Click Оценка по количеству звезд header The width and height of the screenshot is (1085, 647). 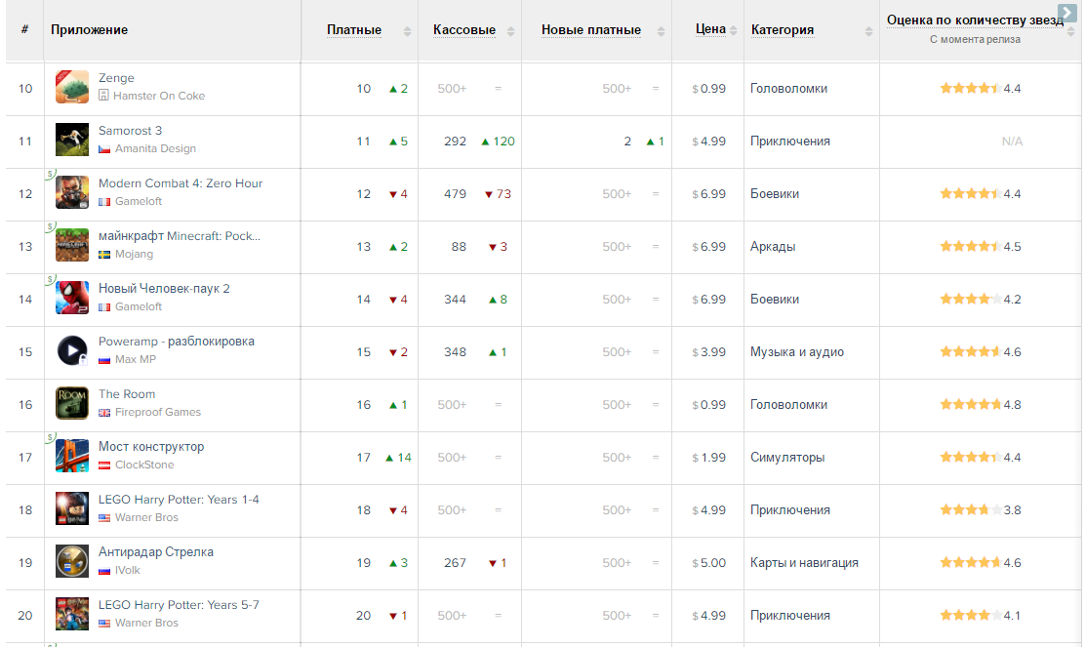(x=974, y=20)
